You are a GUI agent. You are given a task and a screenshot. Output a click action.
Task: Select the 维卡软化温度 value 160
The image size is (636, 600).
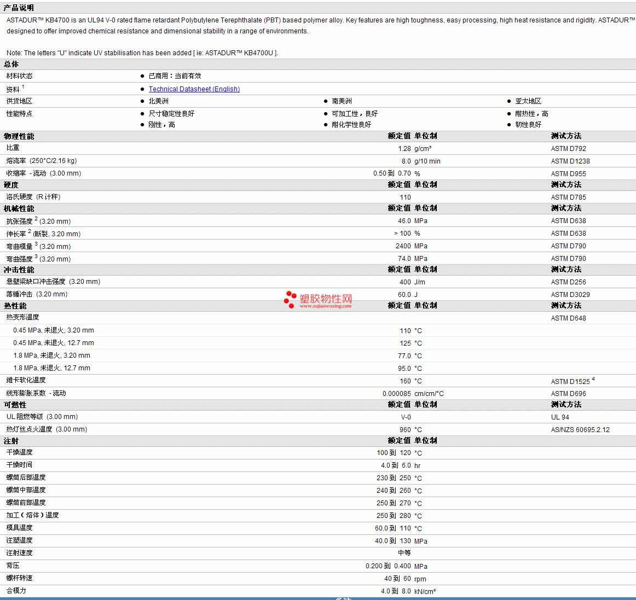point(405,381)
